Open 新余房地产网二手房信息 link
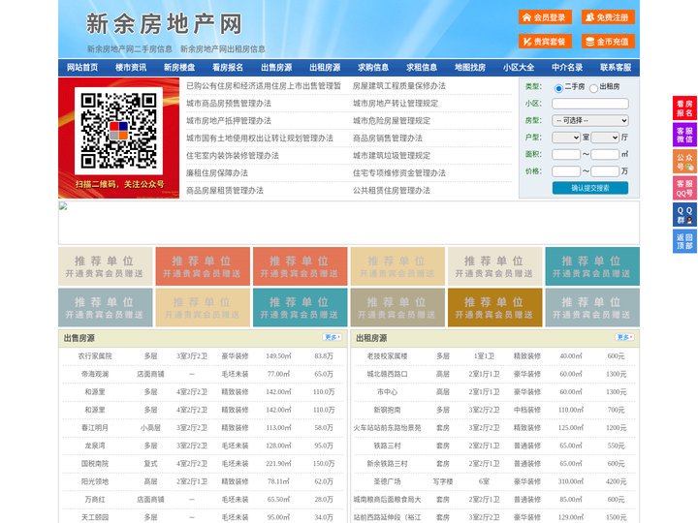 point(130,49)
